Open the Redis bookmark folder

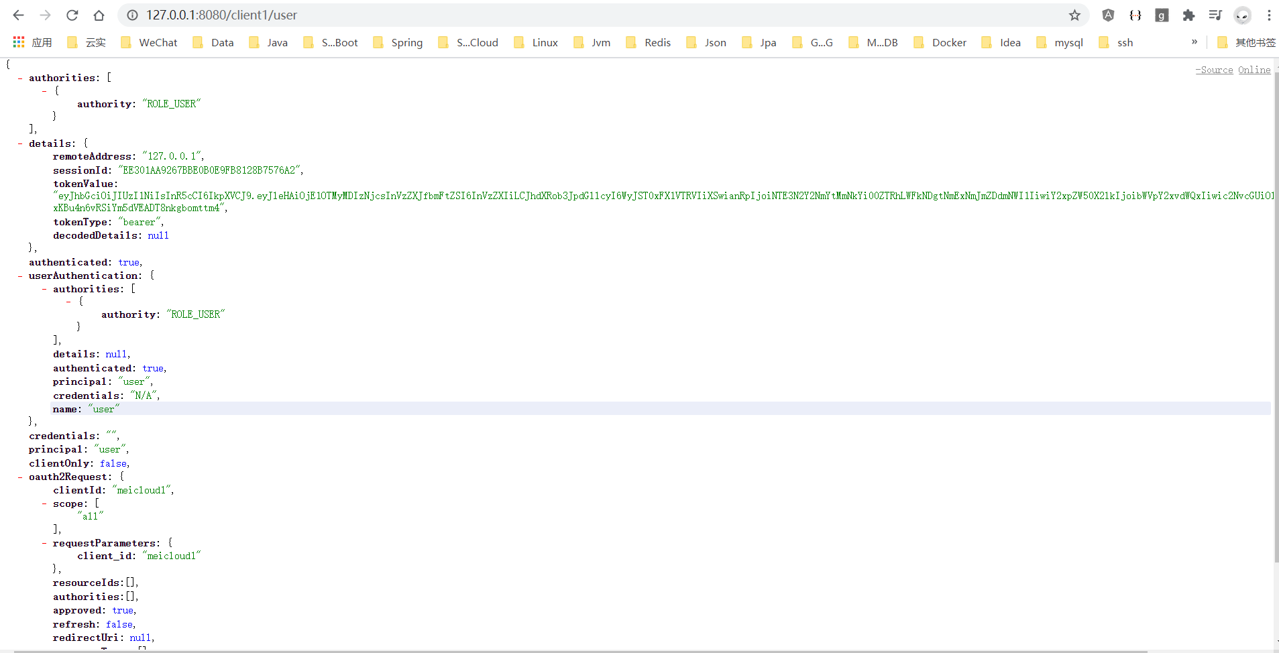pyautogui.click(x=649, y=42)
